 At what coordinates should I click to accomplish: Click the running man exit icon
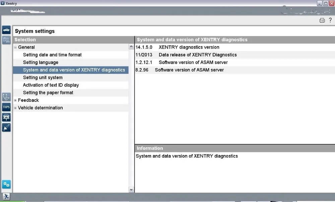click(x=6, y=196)
